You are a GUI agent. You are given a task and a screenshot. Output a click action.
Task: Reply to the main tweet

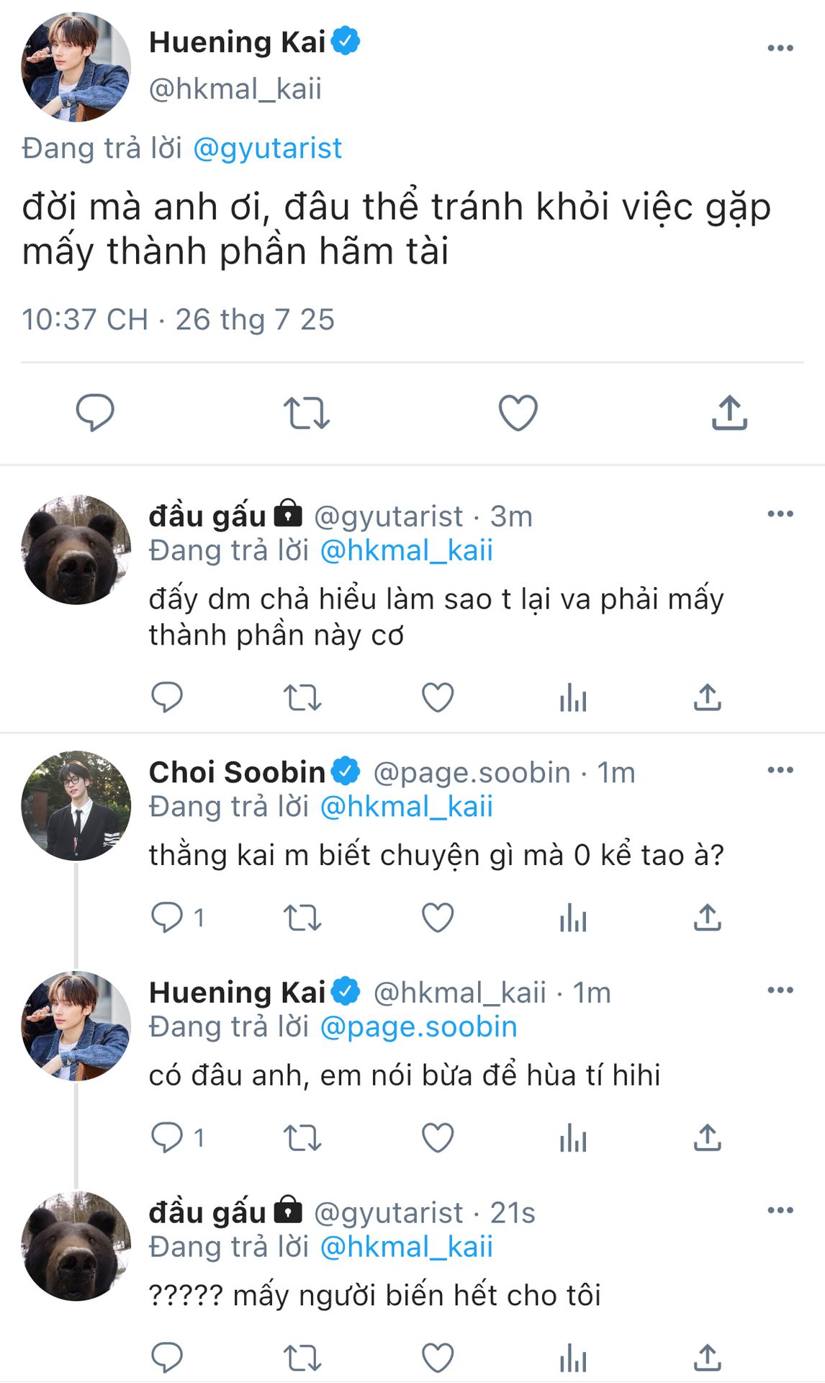click(95, 413)
